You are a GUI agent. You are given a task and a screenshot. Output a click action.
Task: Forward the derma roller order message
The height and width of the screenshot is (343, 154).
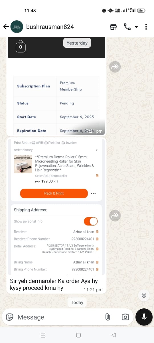[115, 216]
